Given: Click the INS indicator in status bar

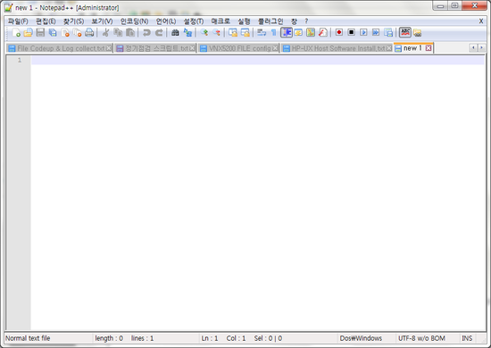Looking at the screenshot, I should tap(467, 338).
